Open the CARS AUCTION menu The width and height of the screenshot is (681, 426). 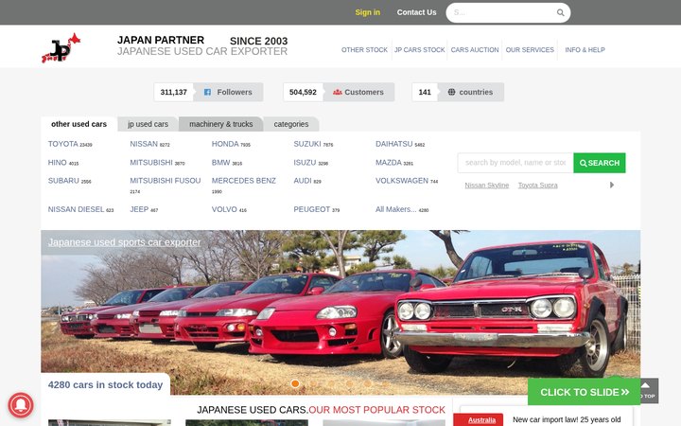475,50
